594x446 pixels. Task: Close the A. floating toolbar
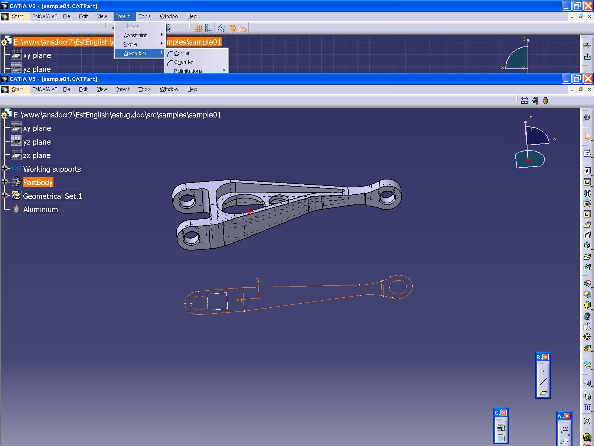click(567, 416)
